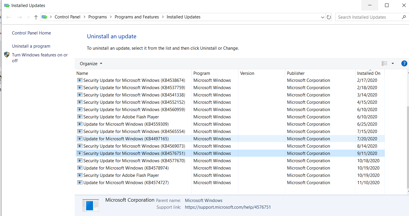Click the shield icon beside Windows features
409x216 pixels.
(7, 55)
